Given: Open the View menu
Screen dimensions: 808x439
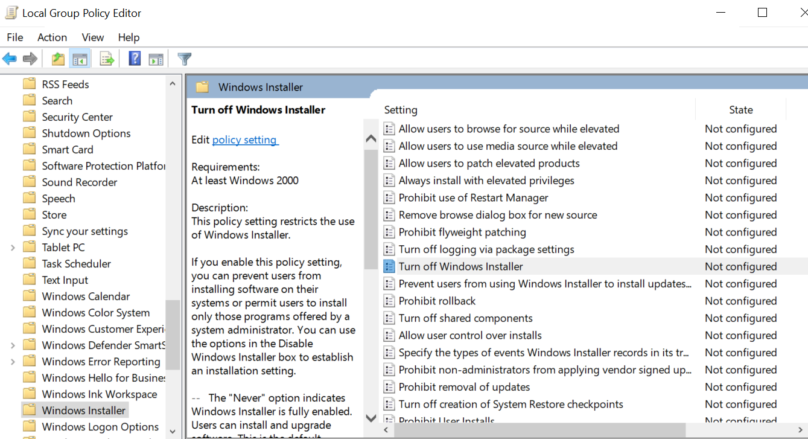Looking at the screenshot, I should [x=93, y=37].
